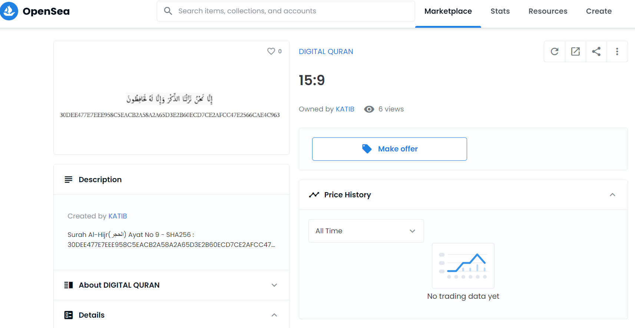Click the SHA256 hash line in Description
Screen dimensions: 635x328
click(171, 245)
